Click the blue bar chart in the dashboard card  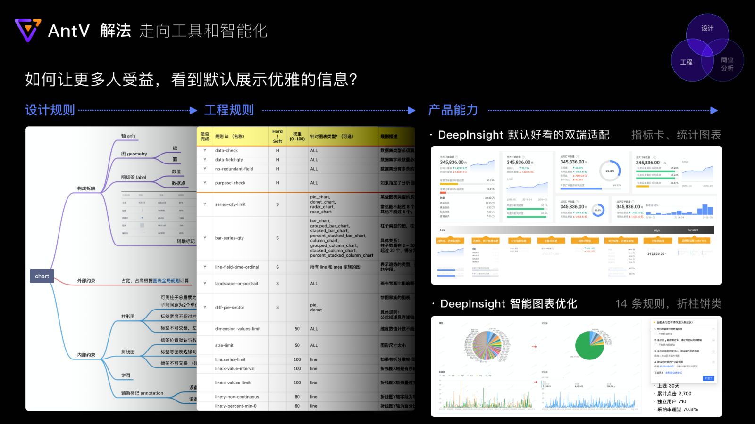(x=679, y=210)
